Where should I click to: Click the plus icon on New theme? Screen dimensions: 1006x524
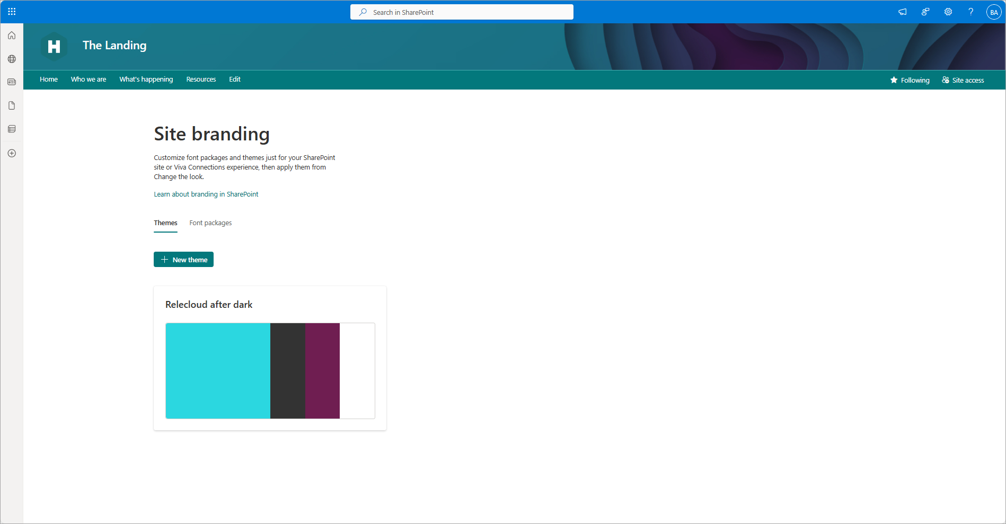click(164, 260)
